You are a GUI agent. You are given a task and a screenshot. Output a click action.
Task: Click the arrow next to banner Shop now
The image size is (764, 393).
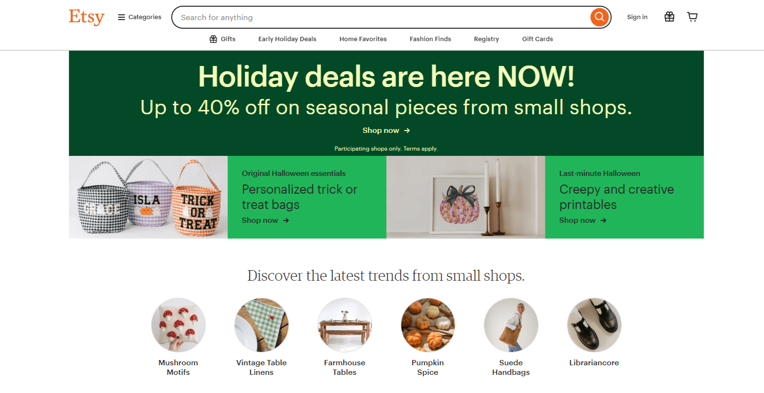[407, 130]
